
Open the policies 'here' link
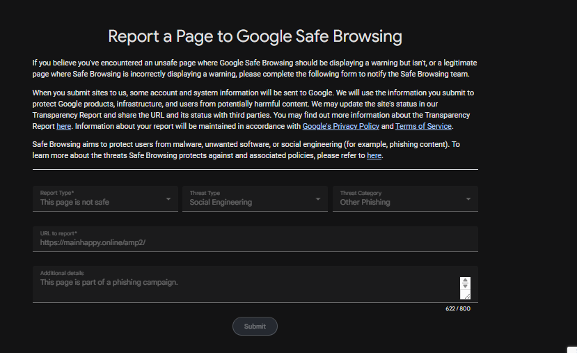374,156
